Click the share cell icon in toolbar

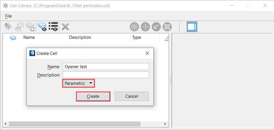coord(19,27)
